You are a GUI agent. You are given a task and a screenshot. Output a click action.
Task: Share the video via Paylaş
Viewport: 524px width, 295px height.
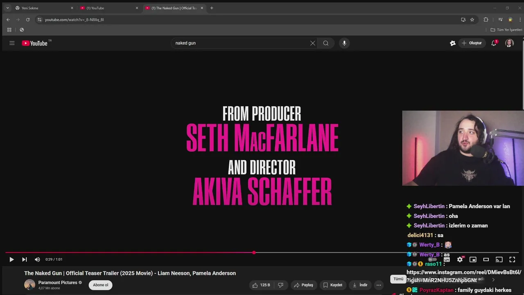click(303, 285)
